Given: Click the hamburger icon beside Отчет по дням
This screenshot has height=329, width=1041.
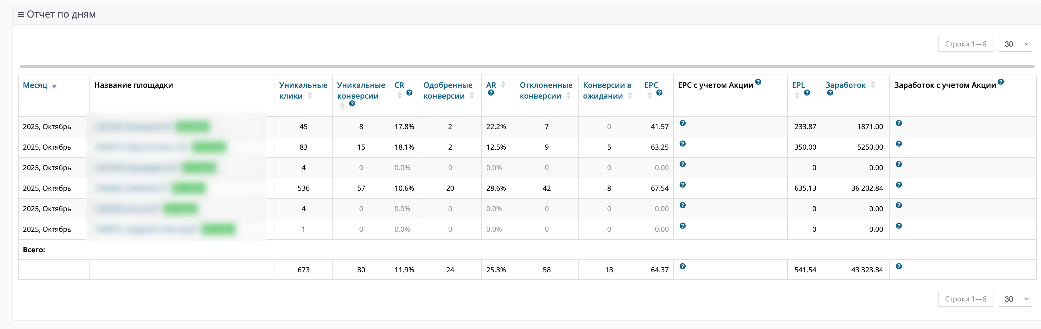Looking at the screenshot, I should tap(21, 15).
